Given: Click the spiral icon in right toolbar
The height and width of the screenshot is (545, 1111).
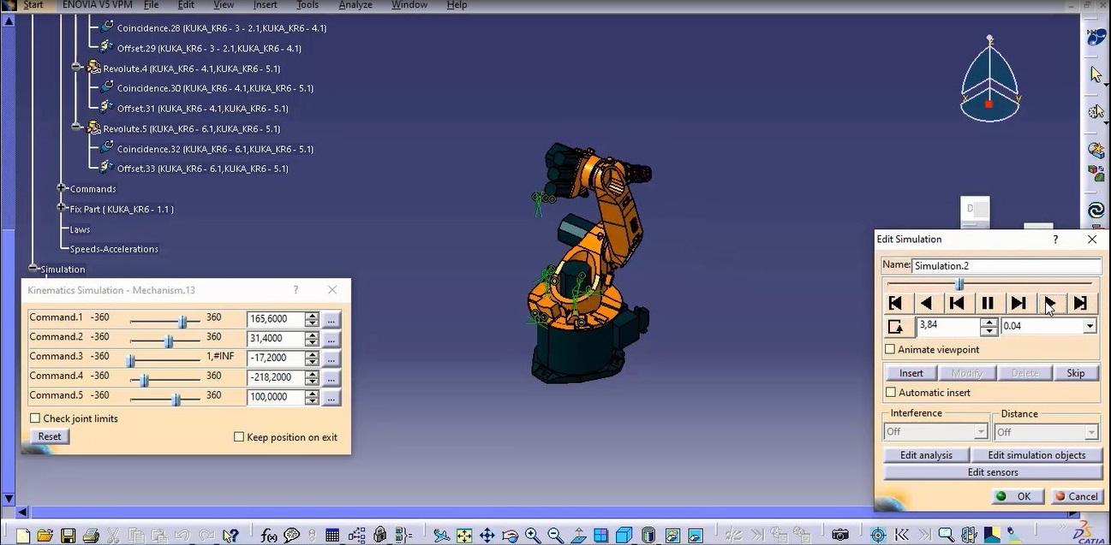Looking at the screenshot, I should point(1096,210).
